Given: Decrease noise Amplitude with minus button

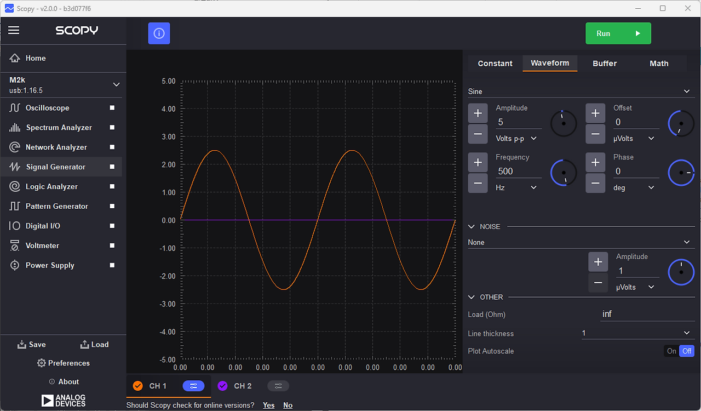Looking at the screenshot, I should coord(598,283).
